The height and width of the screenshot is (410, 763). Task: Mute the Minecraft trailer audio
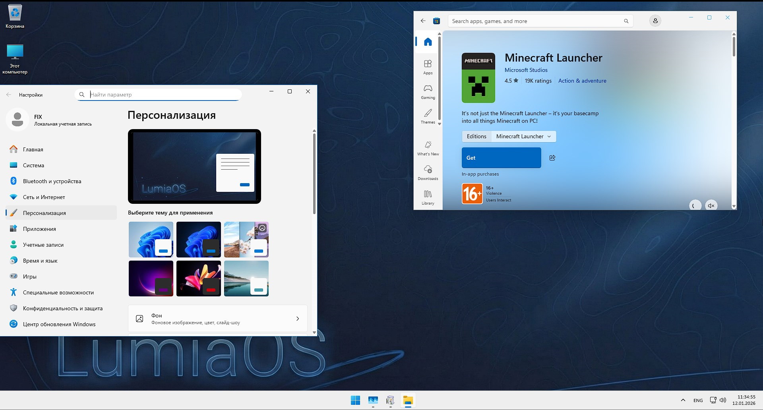point(711,205)
